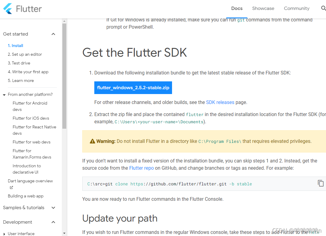Screen dimensions: 326x236
Task: Open the Flutter repo link
Action: pos(141,168)
